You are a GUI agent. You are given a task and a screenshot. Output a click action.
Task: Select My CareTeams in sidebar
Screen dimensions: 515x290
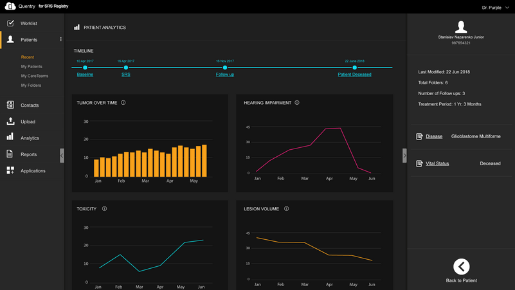35,76
